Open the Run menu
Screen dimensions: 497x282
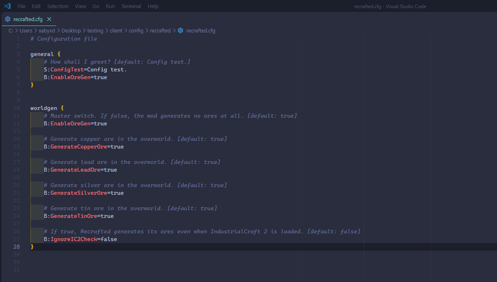[110, 6]
